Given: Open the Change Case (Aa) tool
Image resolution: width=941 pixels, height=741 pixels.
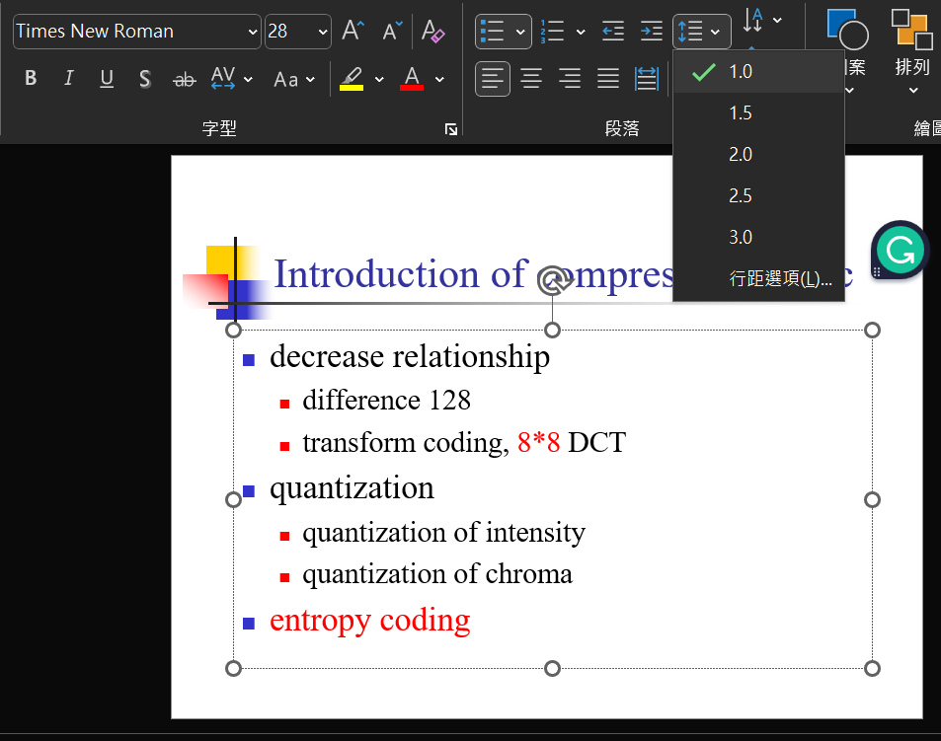Looking at the screenshot, I should 286,79.
